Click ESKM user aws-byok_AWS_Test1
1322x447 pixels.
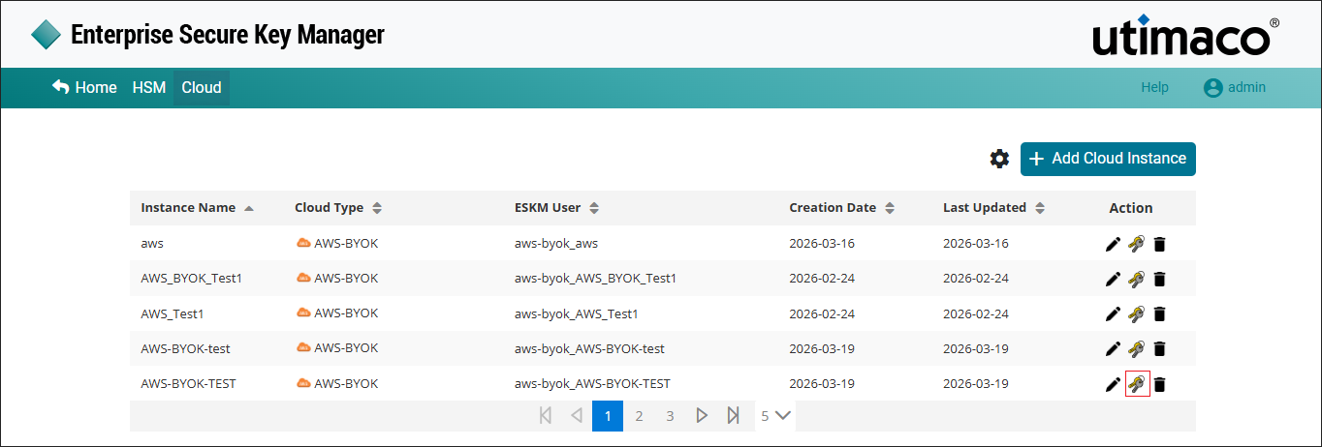[576, 313]
